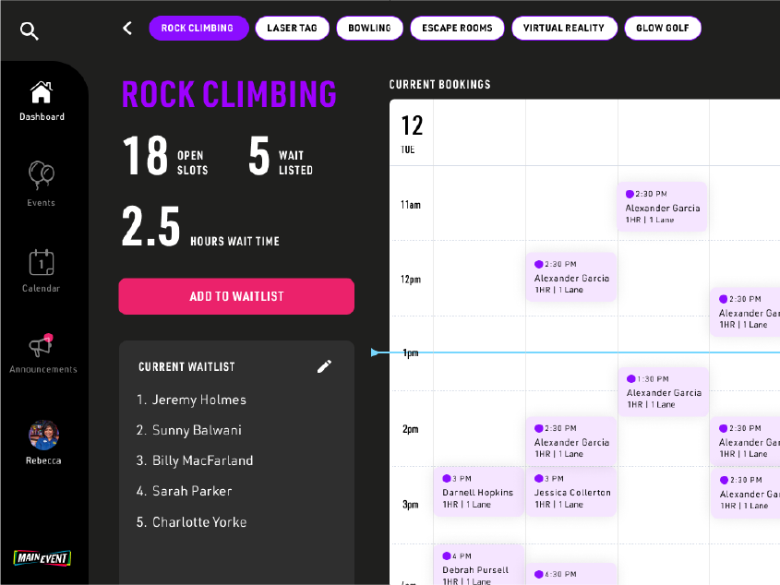Edit the current waitlist pencil icon
Image resolution: width=780 pixels, height=585 pixels.
(324, 366)
